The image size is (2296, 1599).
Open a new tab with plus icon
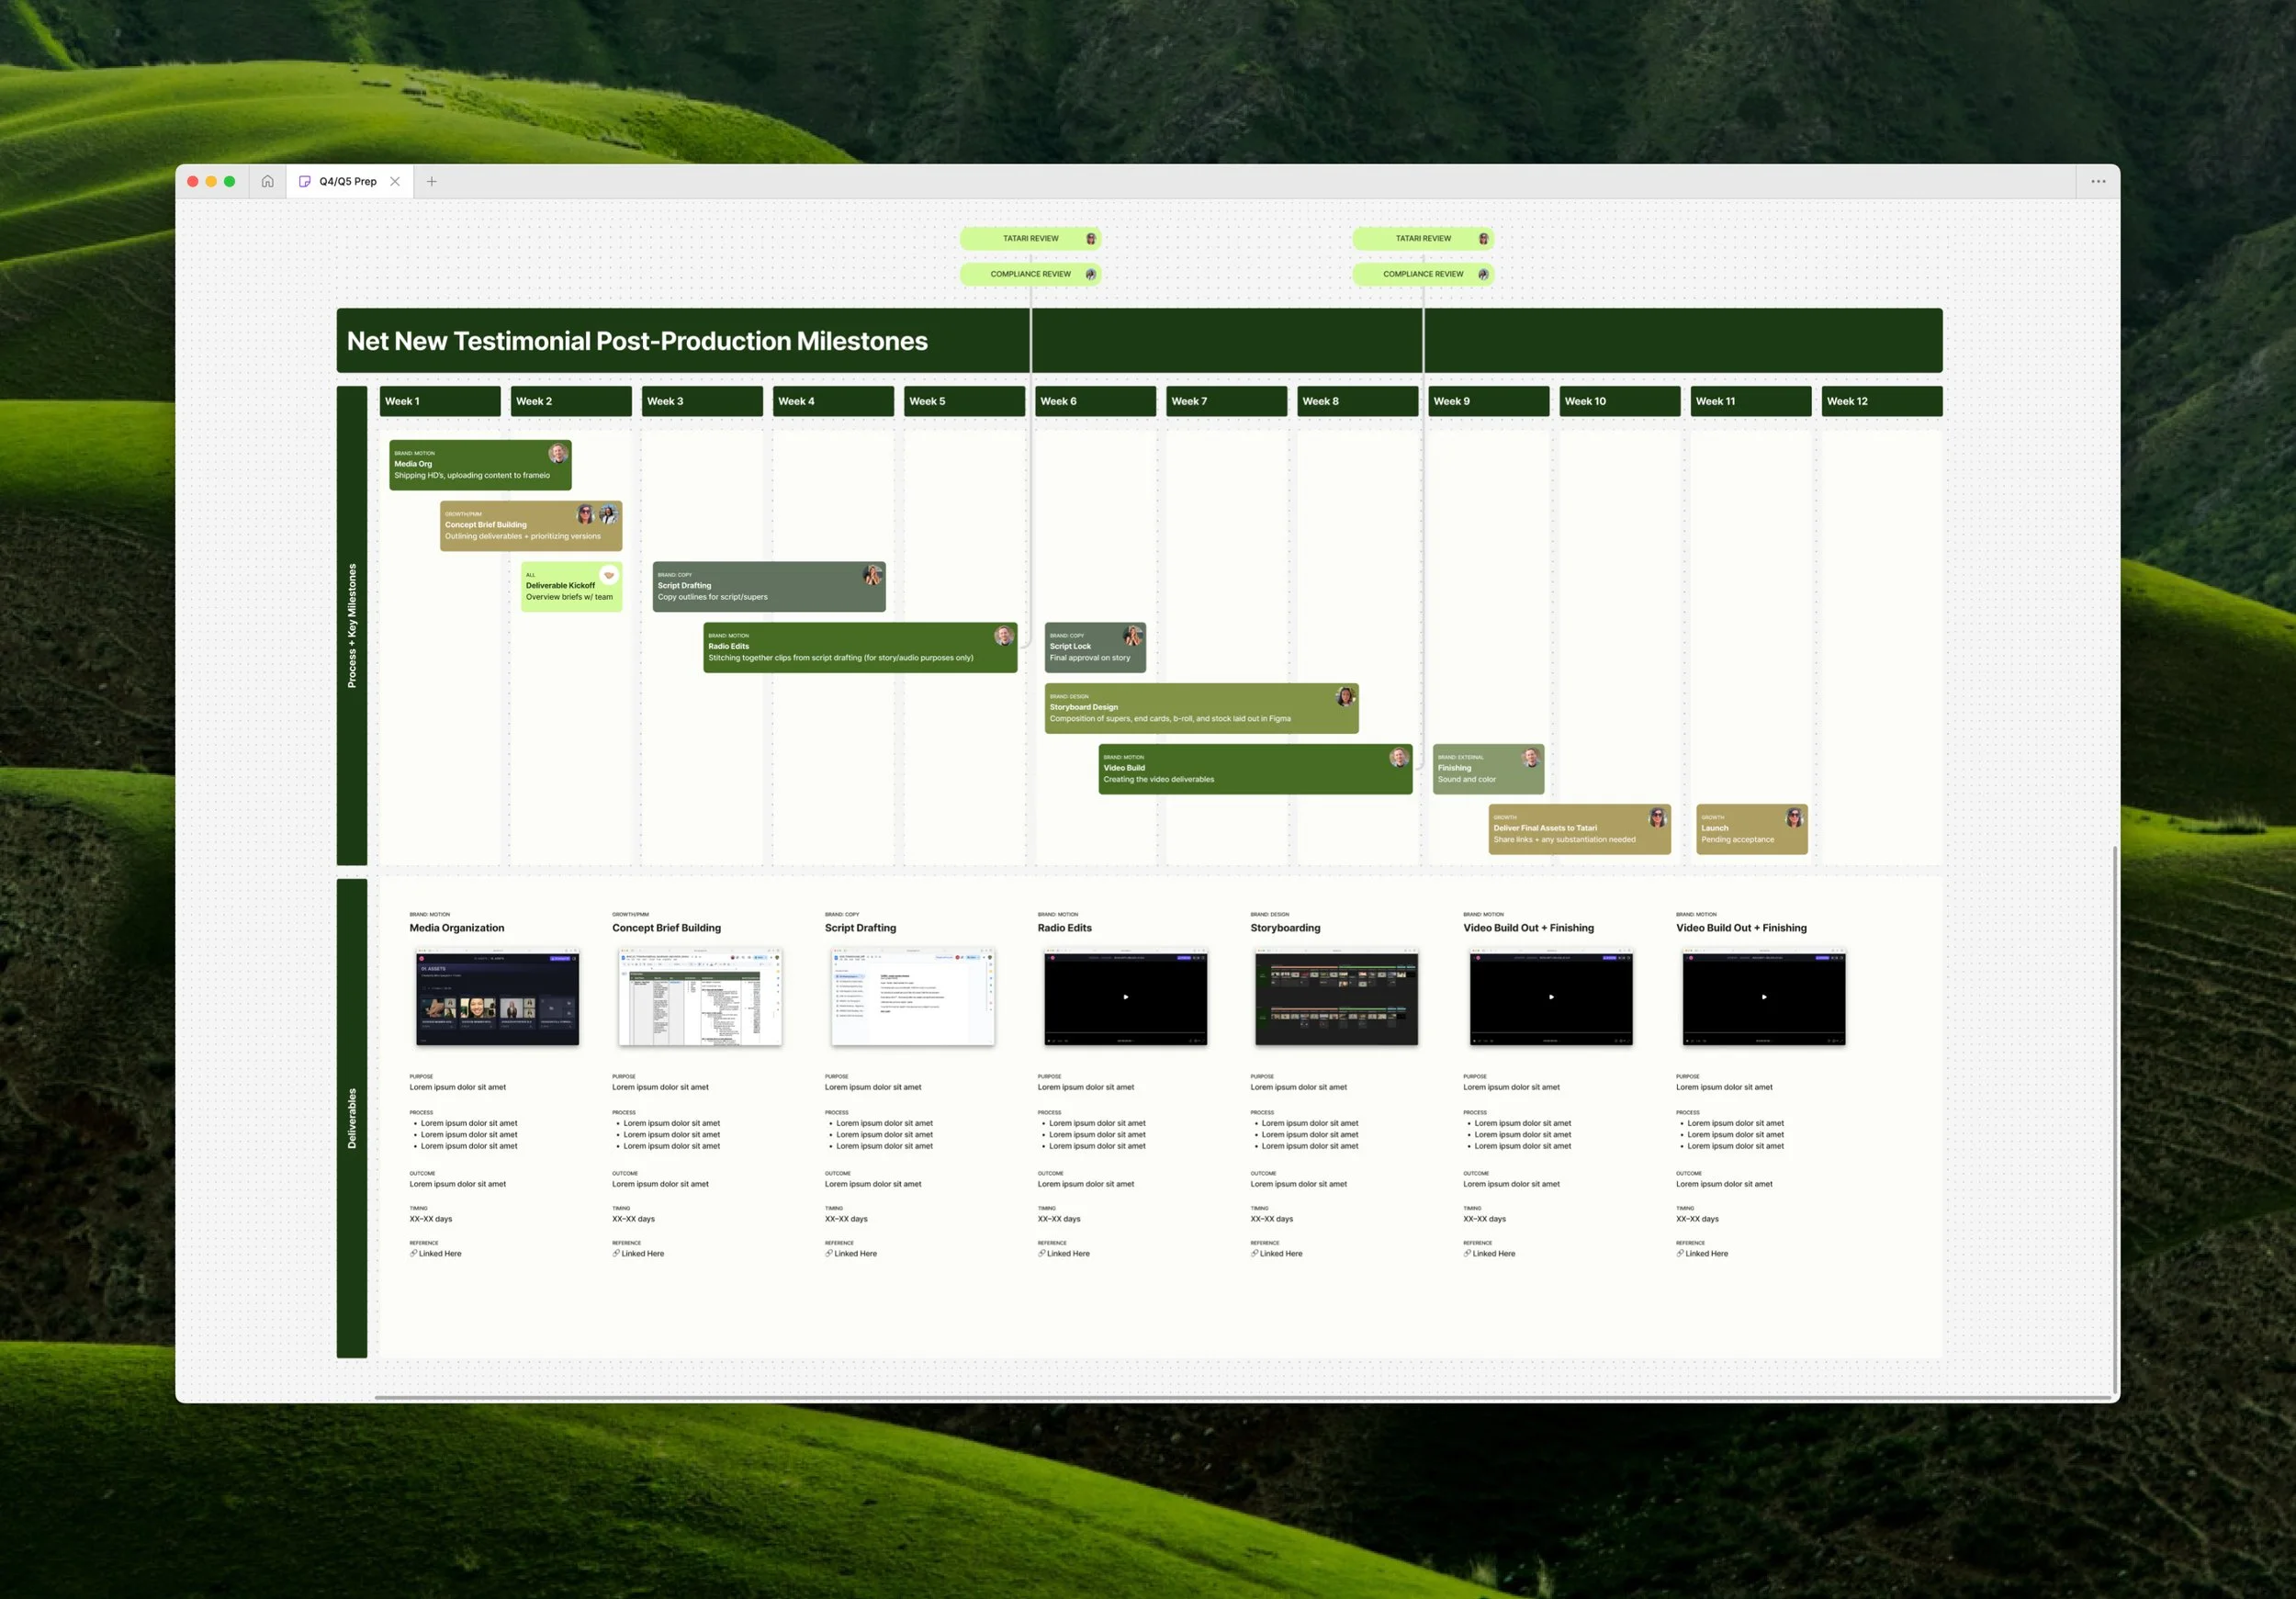[432, 181]
